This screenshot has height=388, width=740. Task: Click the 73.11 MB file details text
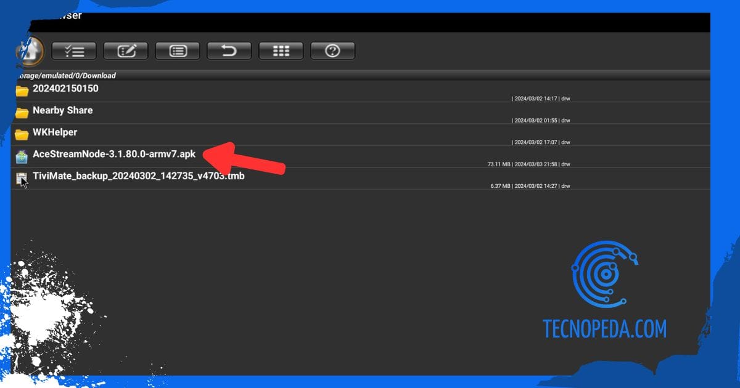point(528,164)
